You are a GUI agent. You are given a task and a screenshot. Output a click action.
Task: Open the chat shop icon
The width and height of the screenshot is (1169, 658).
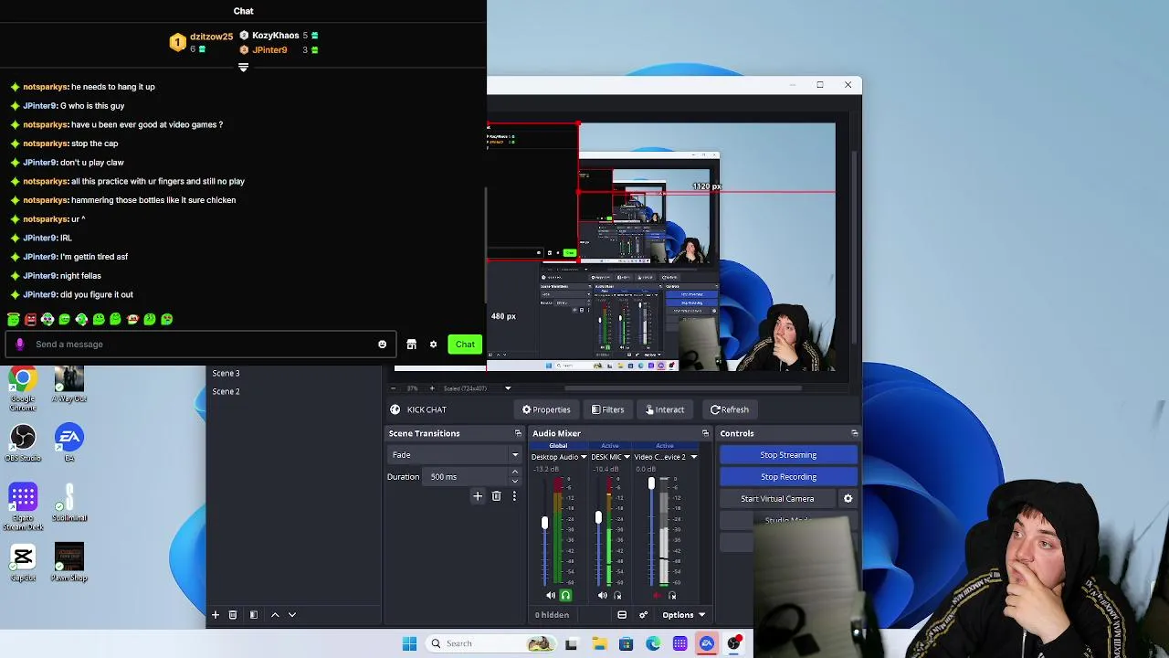[x=412, y=345]
